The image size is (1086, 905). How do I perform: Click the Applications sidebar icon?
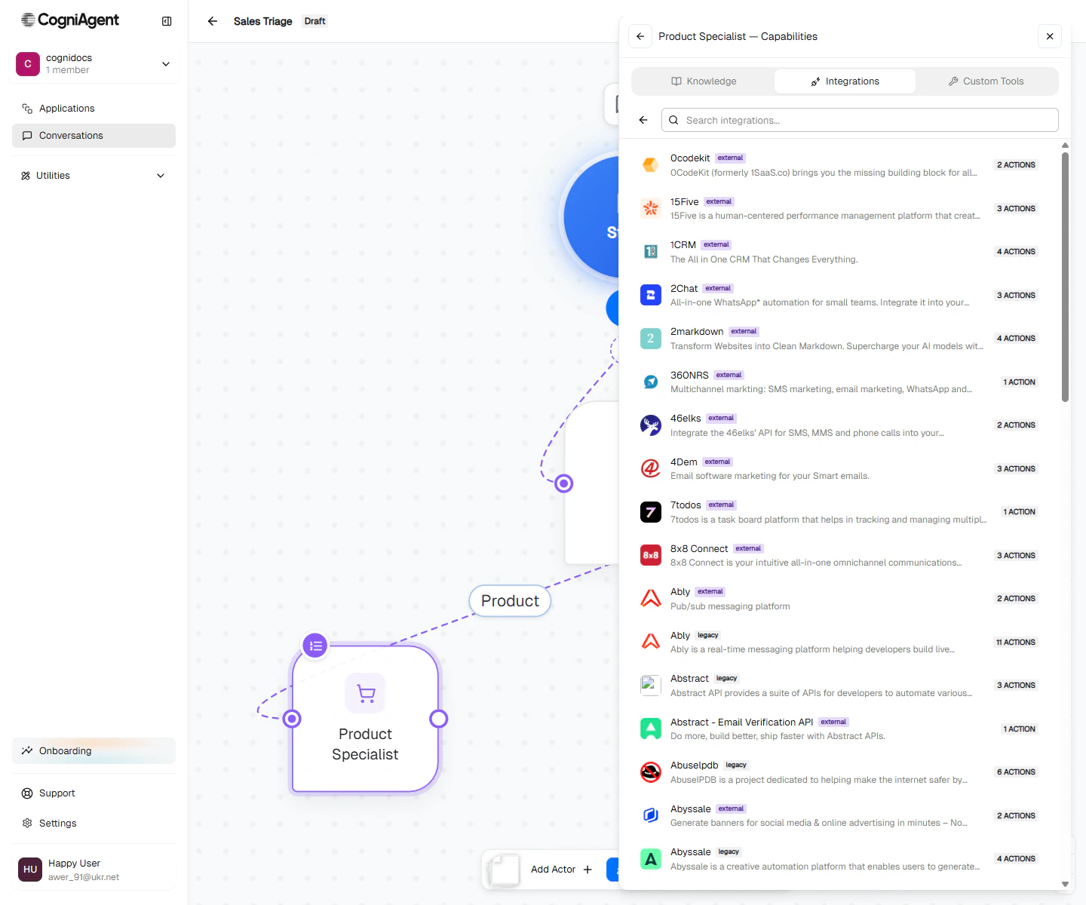(x=27, y=109)
